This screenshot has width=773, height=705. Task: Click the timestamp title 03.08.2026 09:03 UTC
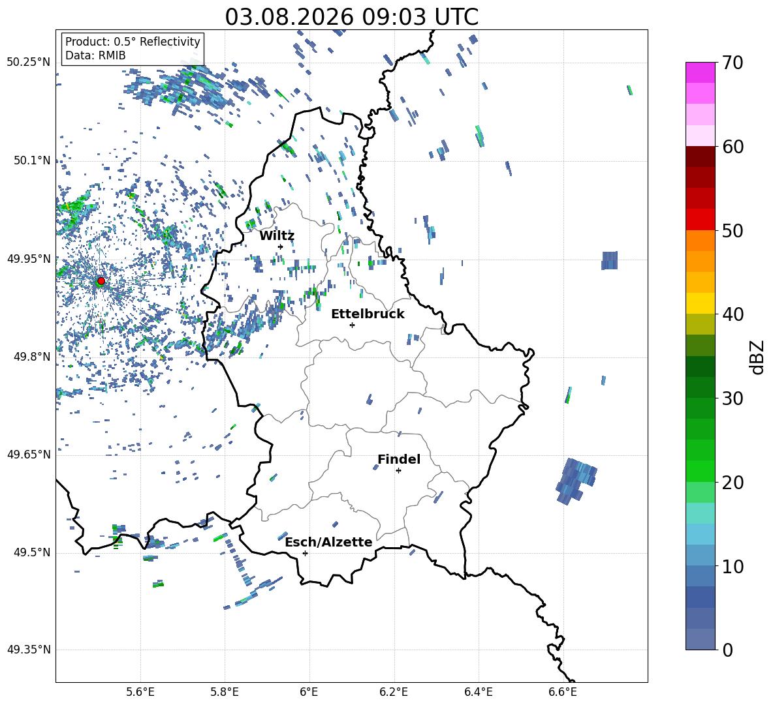click(351, 17)
